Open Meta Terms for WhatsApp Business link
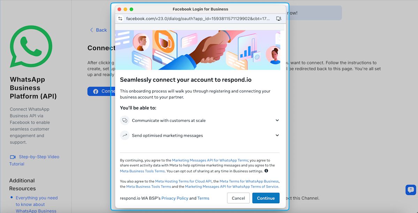 [x=249, y=181]
